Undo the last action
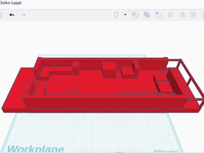 click(x=12, y=15)
